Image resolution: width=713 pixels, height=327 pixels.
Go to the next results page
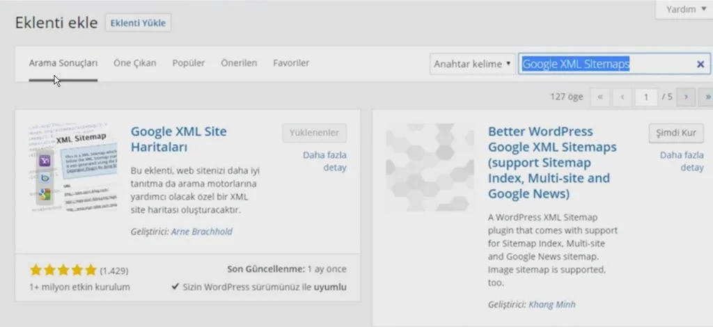[687, 97]
